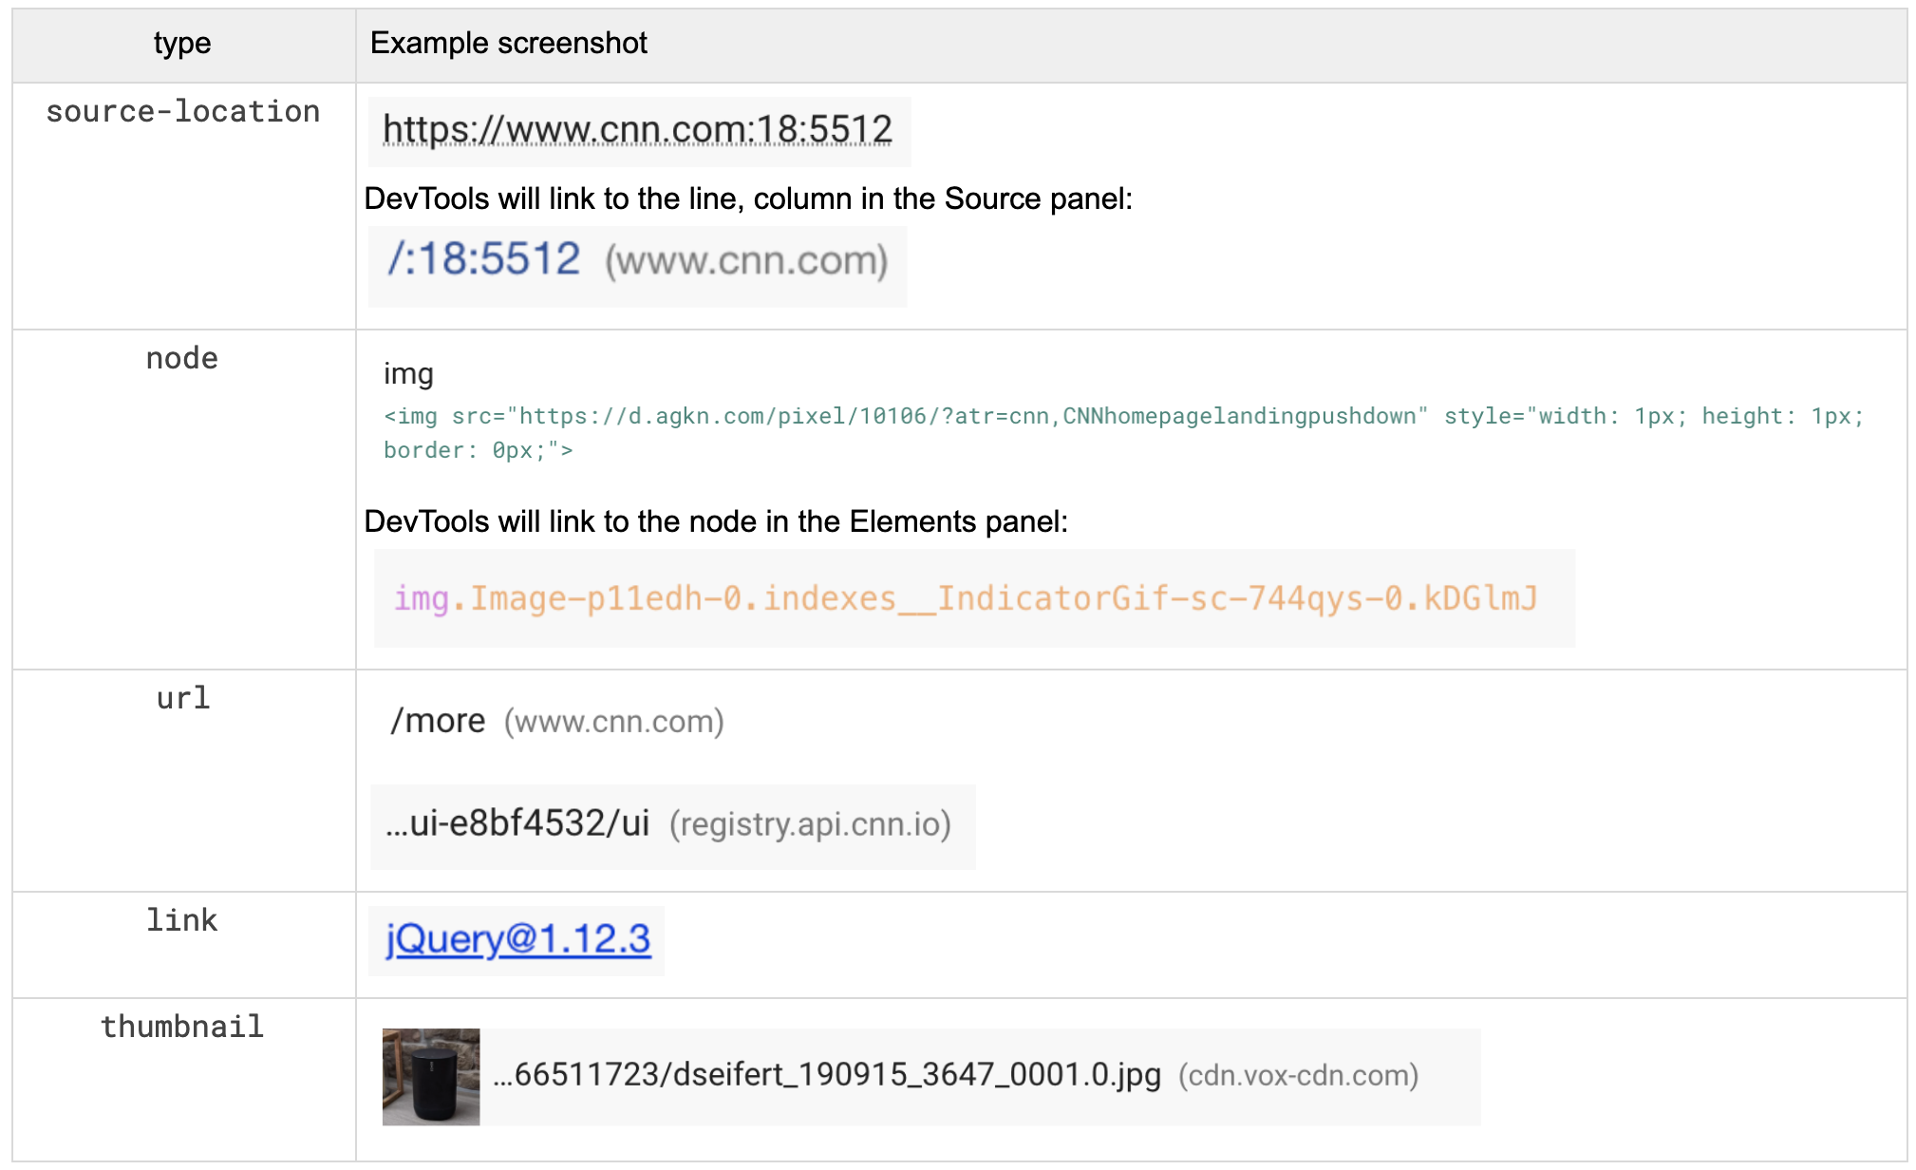Click the "type" column header
Image resolution: width=1916 pixels, height=1170 pixels.
click(x=182, y=44)
